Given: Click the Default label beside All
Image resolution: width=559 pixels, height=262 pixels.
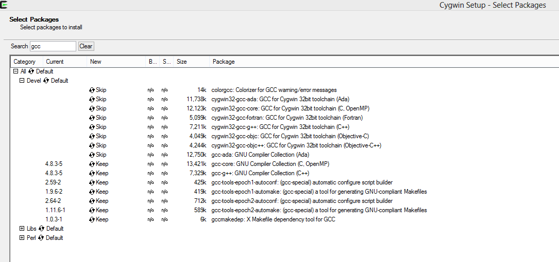Looking at the screenshot, I should pyautogui.click(x=44, y=71).
